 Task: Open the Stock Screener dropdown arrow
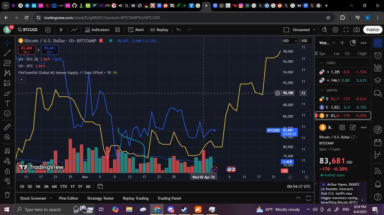[x=51, y=198]
